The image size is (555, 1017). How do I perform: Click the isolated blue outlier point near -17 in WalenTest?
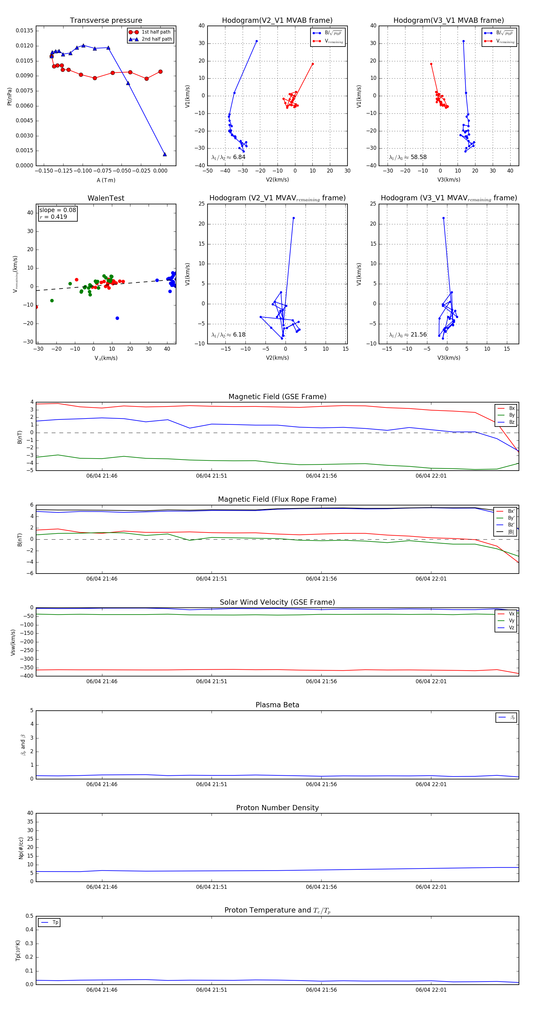tap(117, 318)
